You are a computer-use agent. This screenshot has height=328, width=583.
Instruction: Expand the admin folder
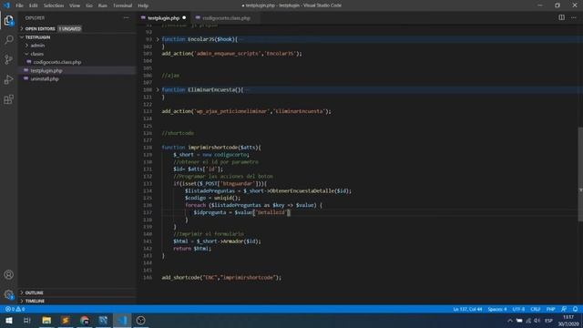[x=37, y=46]
